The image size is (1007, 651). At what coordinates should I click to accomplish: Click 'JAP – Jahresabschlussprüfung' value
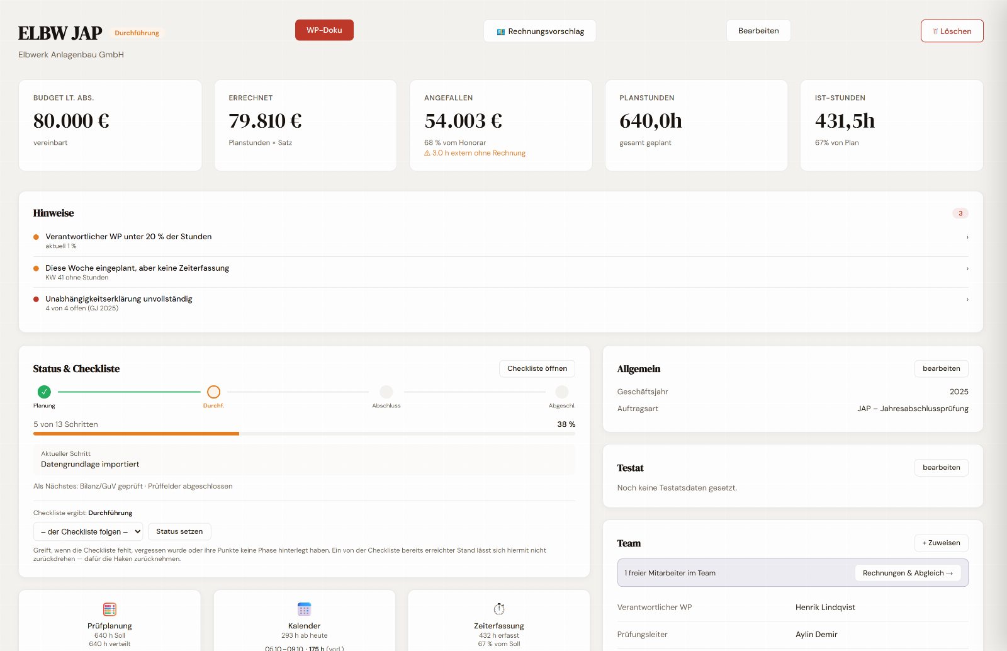(913, 409)
